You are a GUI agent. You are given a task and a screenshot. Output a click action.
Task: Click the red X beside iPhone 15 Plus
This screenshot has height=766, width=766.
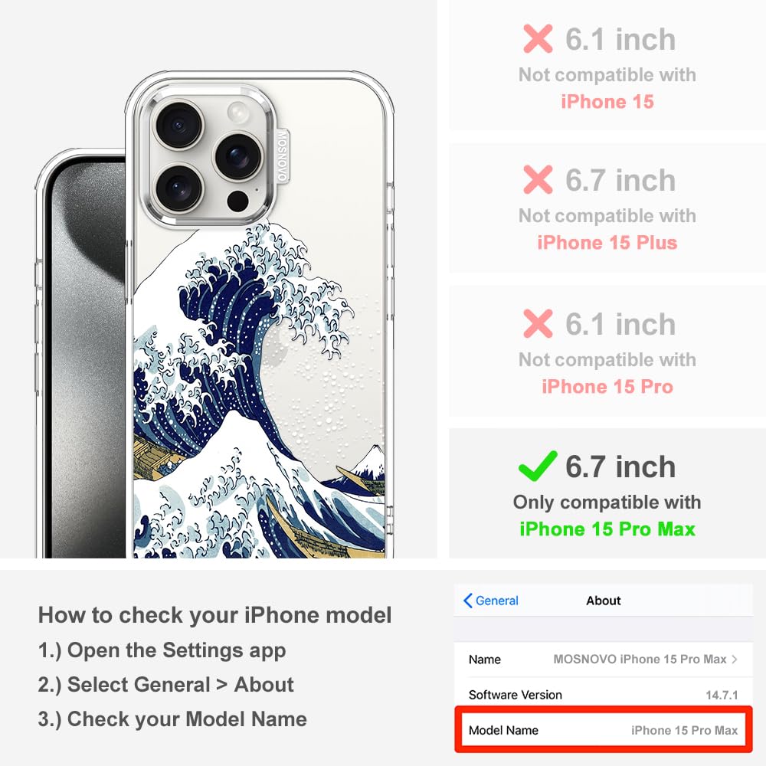click(538, 179)
